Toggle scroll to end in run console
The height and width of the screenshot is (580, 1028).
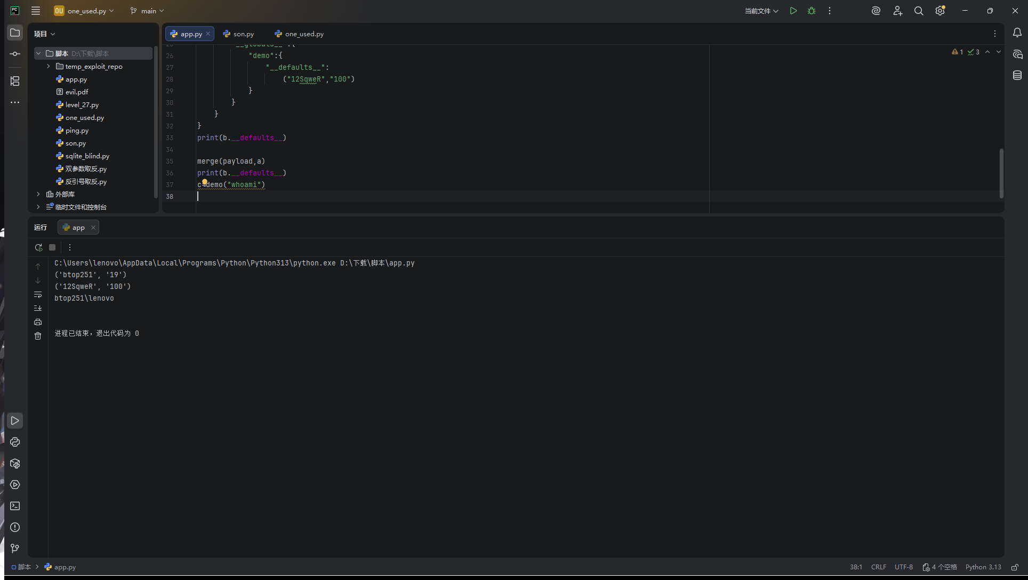pos(38,308)
